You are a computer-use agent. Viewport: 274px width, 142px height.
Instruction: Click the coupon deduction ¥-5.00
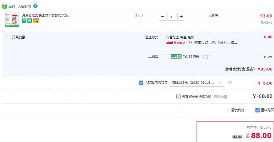coord(265,83)
